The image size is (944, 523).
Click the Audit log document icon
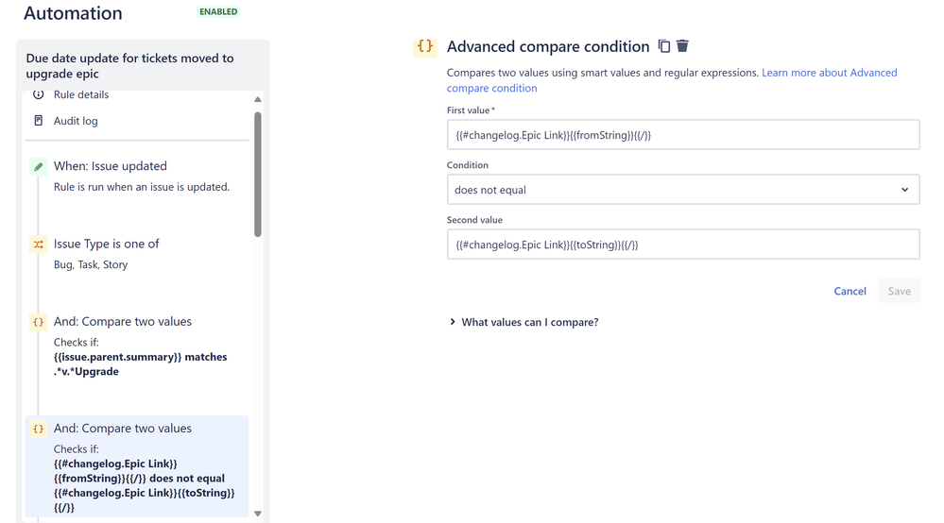click(x=39, y=120)
